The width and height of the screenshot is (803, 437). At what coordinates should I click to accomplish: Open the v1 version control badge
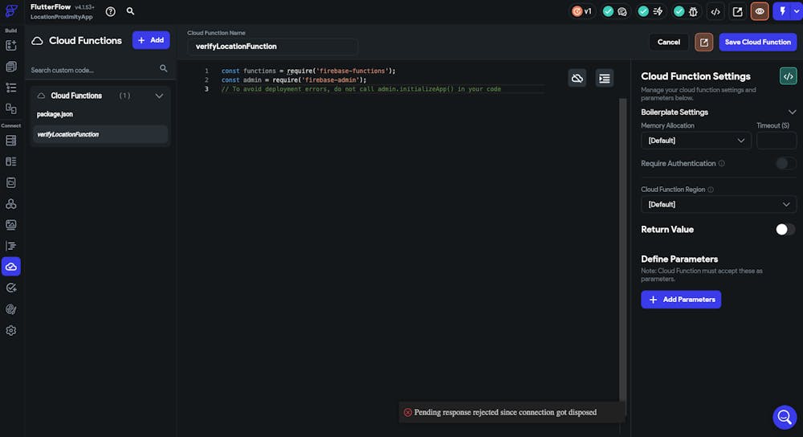point(582,11)
